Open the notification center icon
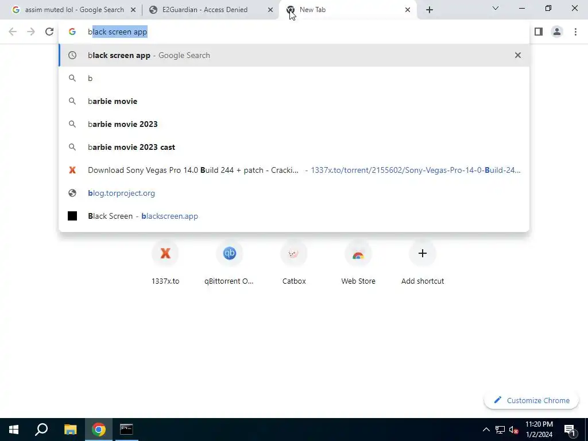588x441 pixels. pyautogui.click(x=570, y=430)
